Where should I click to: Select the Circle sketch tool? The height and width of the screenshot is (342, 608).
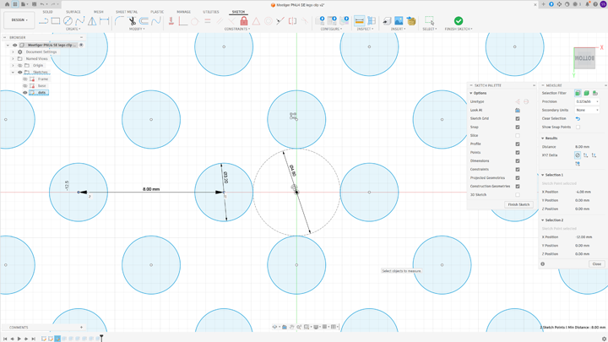click(x=68, y=21)
